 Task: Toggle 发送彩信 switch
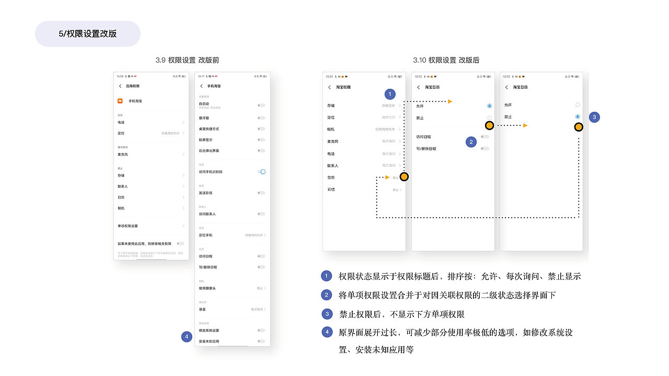[x=261, y=193]
